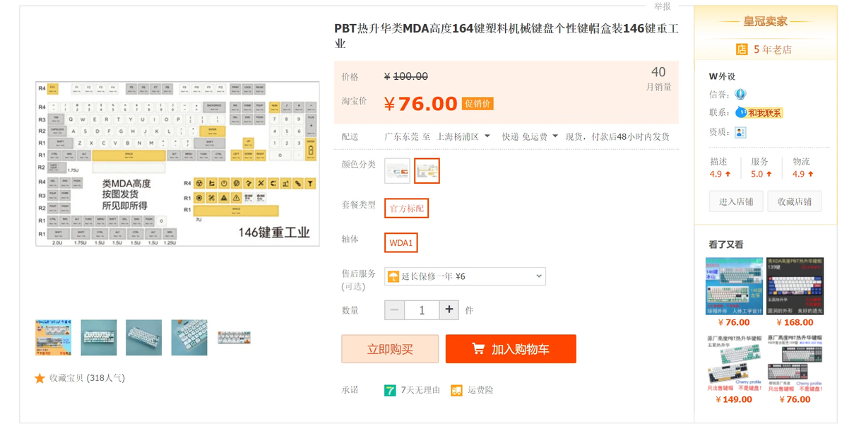Image resolution: width=842 pixels, height=424 pixels.
Task: Expand the 上海杨浦区 destination dropdown
Action: pos(463,136)
